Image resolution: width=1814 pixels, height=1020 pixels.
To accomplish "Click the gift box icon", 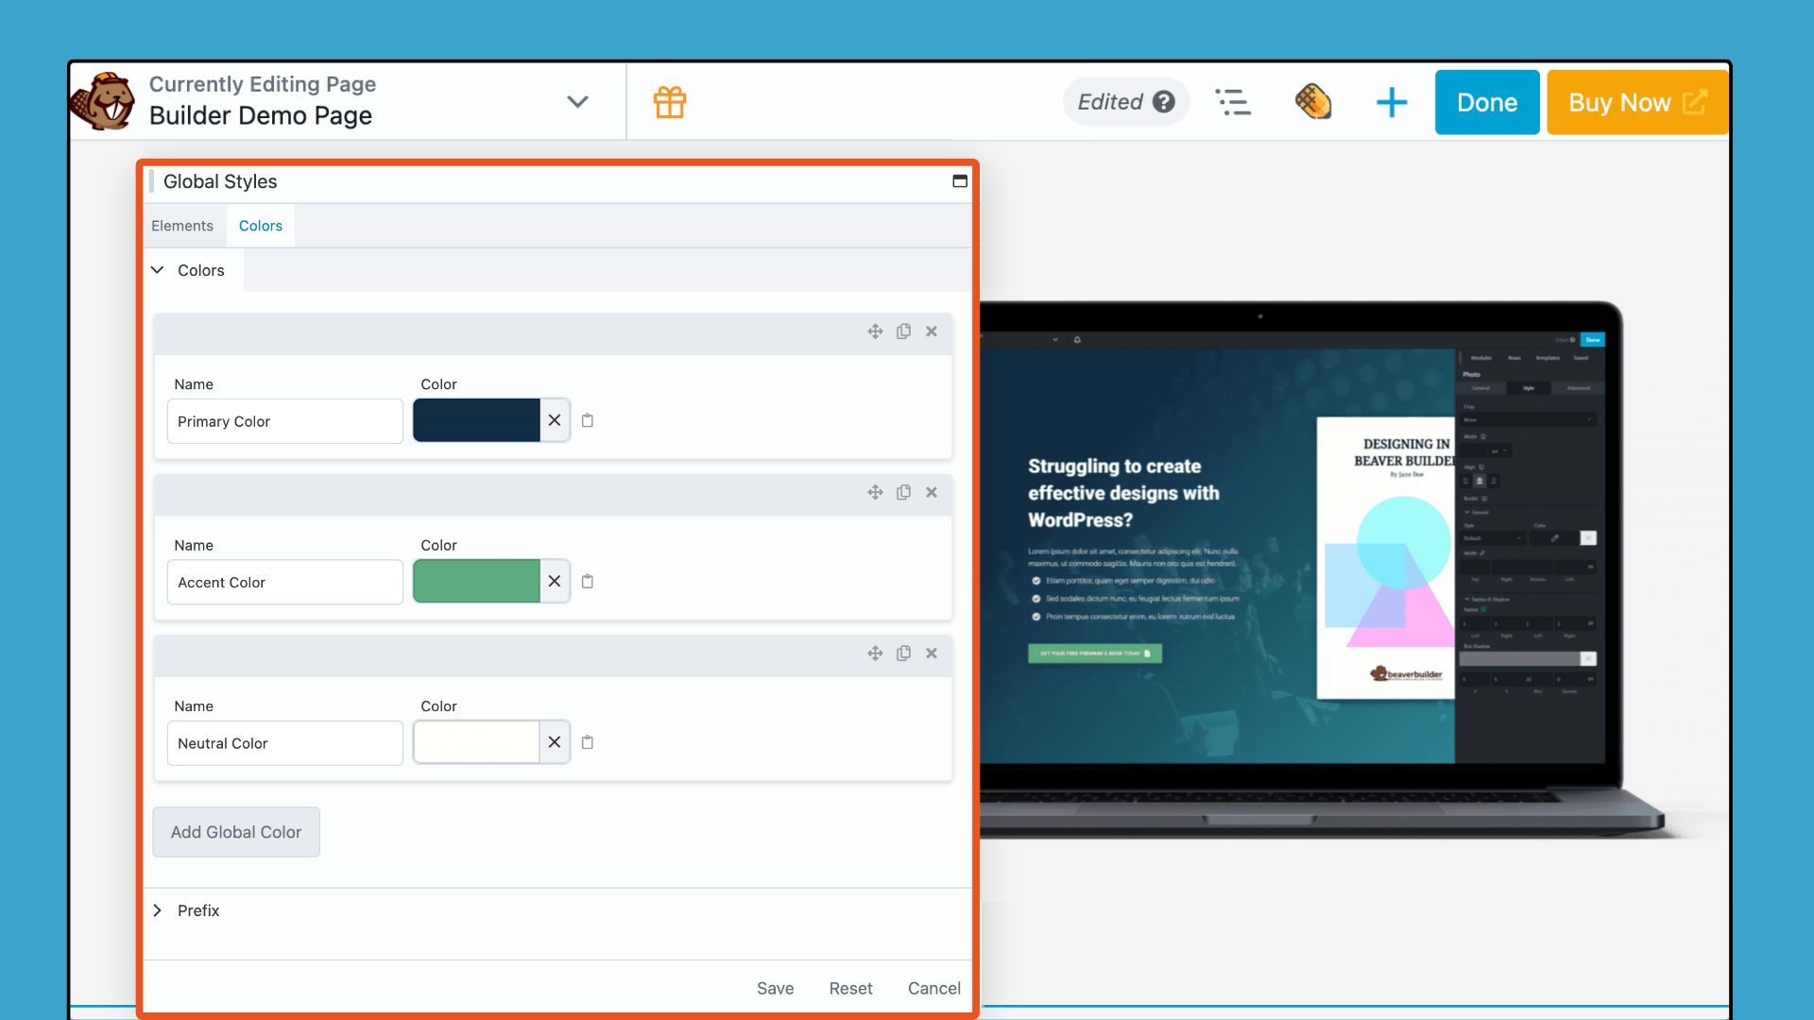I will coord(669,102).
